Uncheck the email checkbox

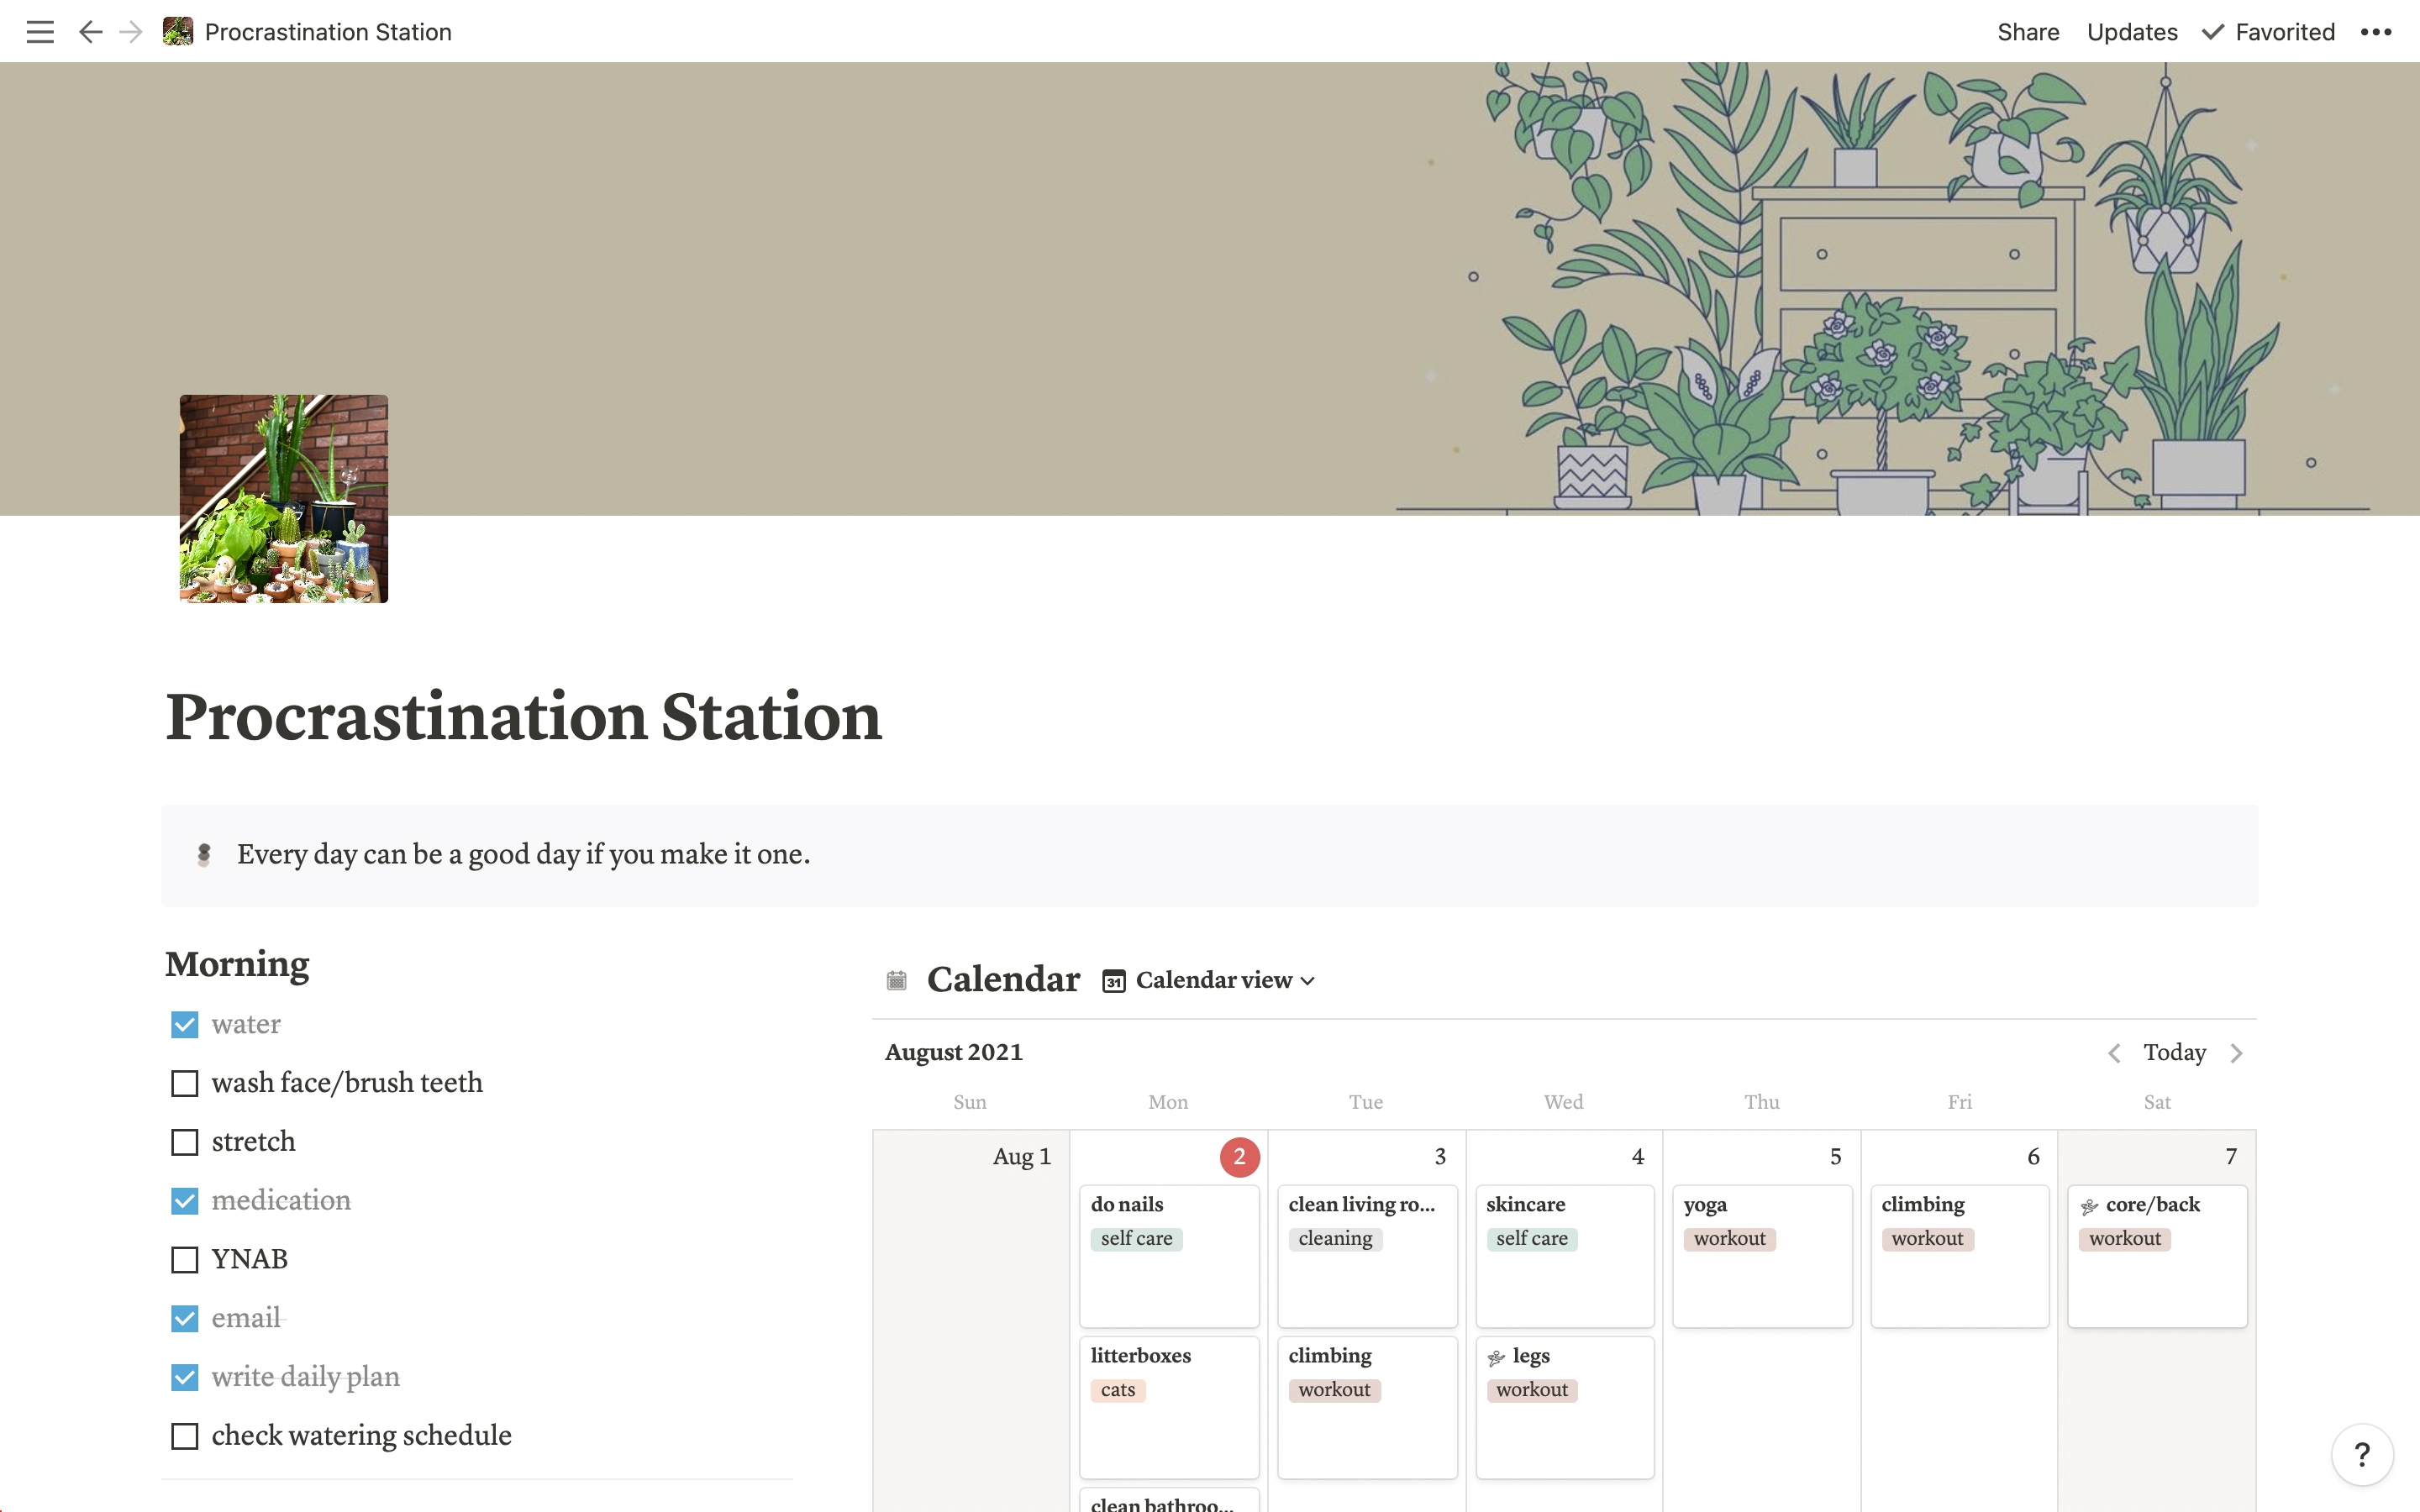[185, 1319]
